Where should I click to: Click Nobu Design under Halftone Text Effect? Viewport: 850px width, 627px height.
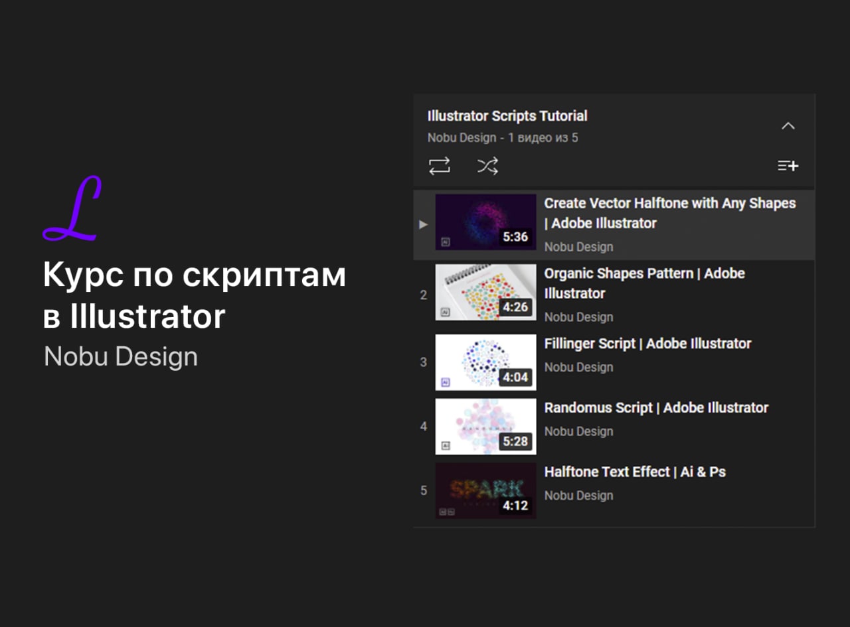[x=578, y=496]
